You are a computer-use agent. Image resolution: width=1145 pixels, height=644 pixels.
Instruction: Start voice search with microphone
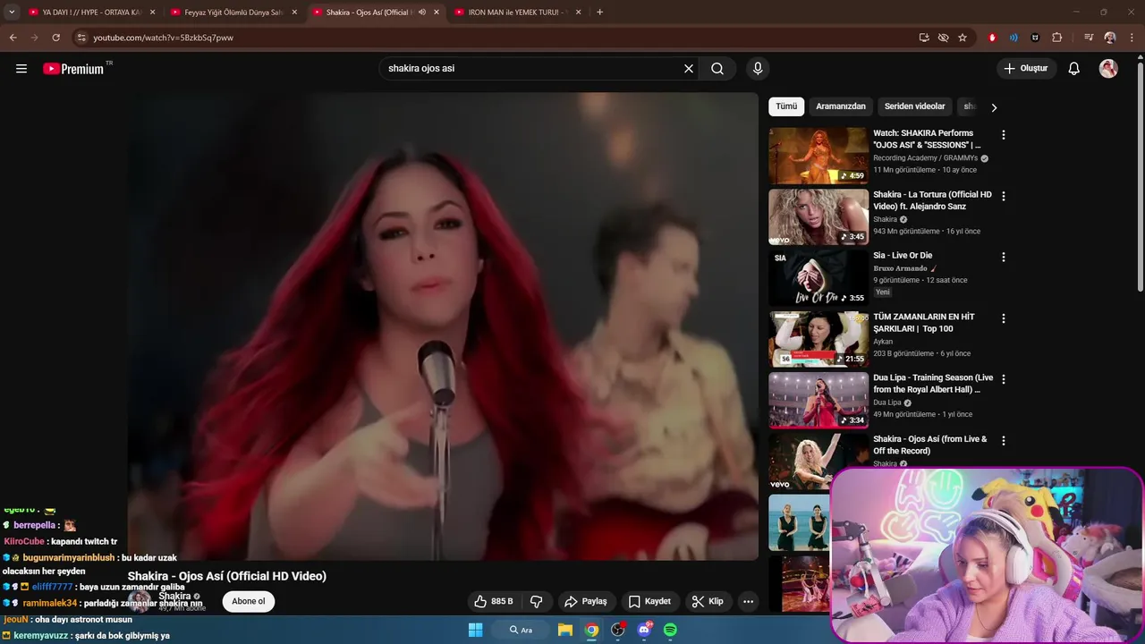(758, 69)
